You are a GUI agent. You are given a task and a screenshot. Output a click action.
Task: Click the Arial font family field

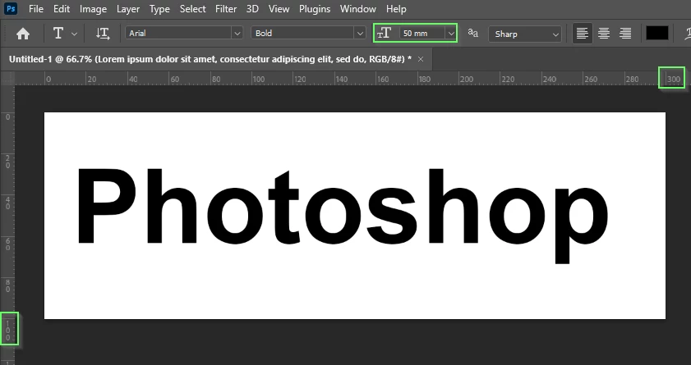tap(178, 33)
